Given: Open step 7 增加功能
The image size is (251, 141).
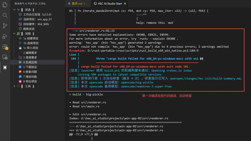Looking at the screenshot, I should pyautogui.click(x=38, y=76).
